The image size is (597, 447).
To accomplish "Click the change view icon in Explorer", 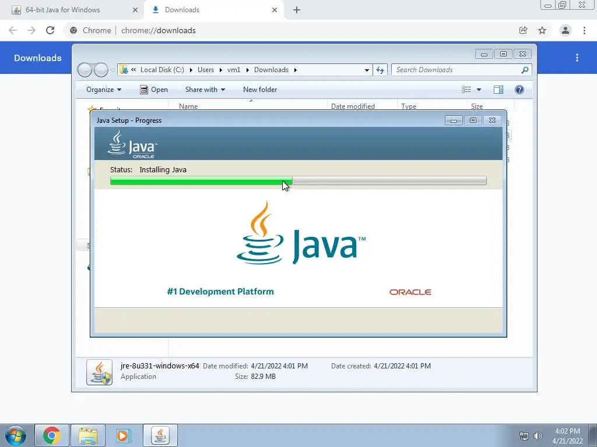I will (x=466, y=90).
